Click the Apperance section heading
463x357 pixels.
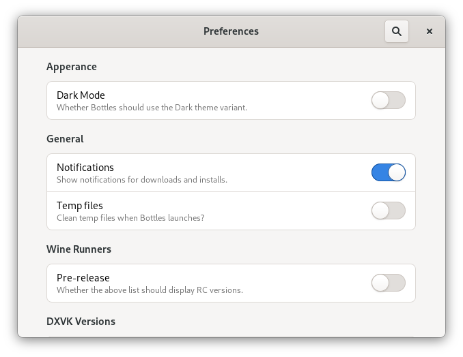pyautogui.click(x=72, y=67)
